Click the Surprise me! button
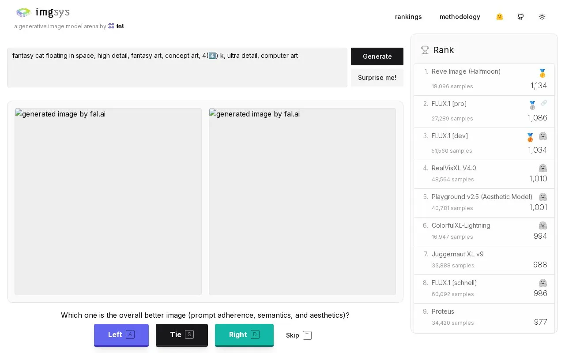Image resolution: width=565 pixels, height=353 pixels. pyautogui.click(x=377, y=78)
